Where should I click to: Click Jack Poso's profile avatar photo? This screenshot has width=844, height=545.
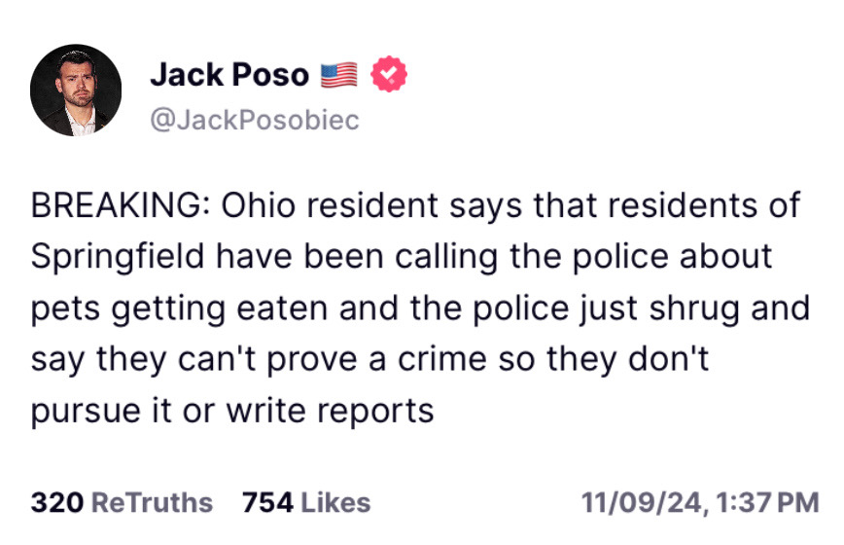click(77, 90)
